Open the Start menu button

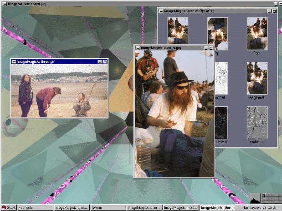click(9, 208)
